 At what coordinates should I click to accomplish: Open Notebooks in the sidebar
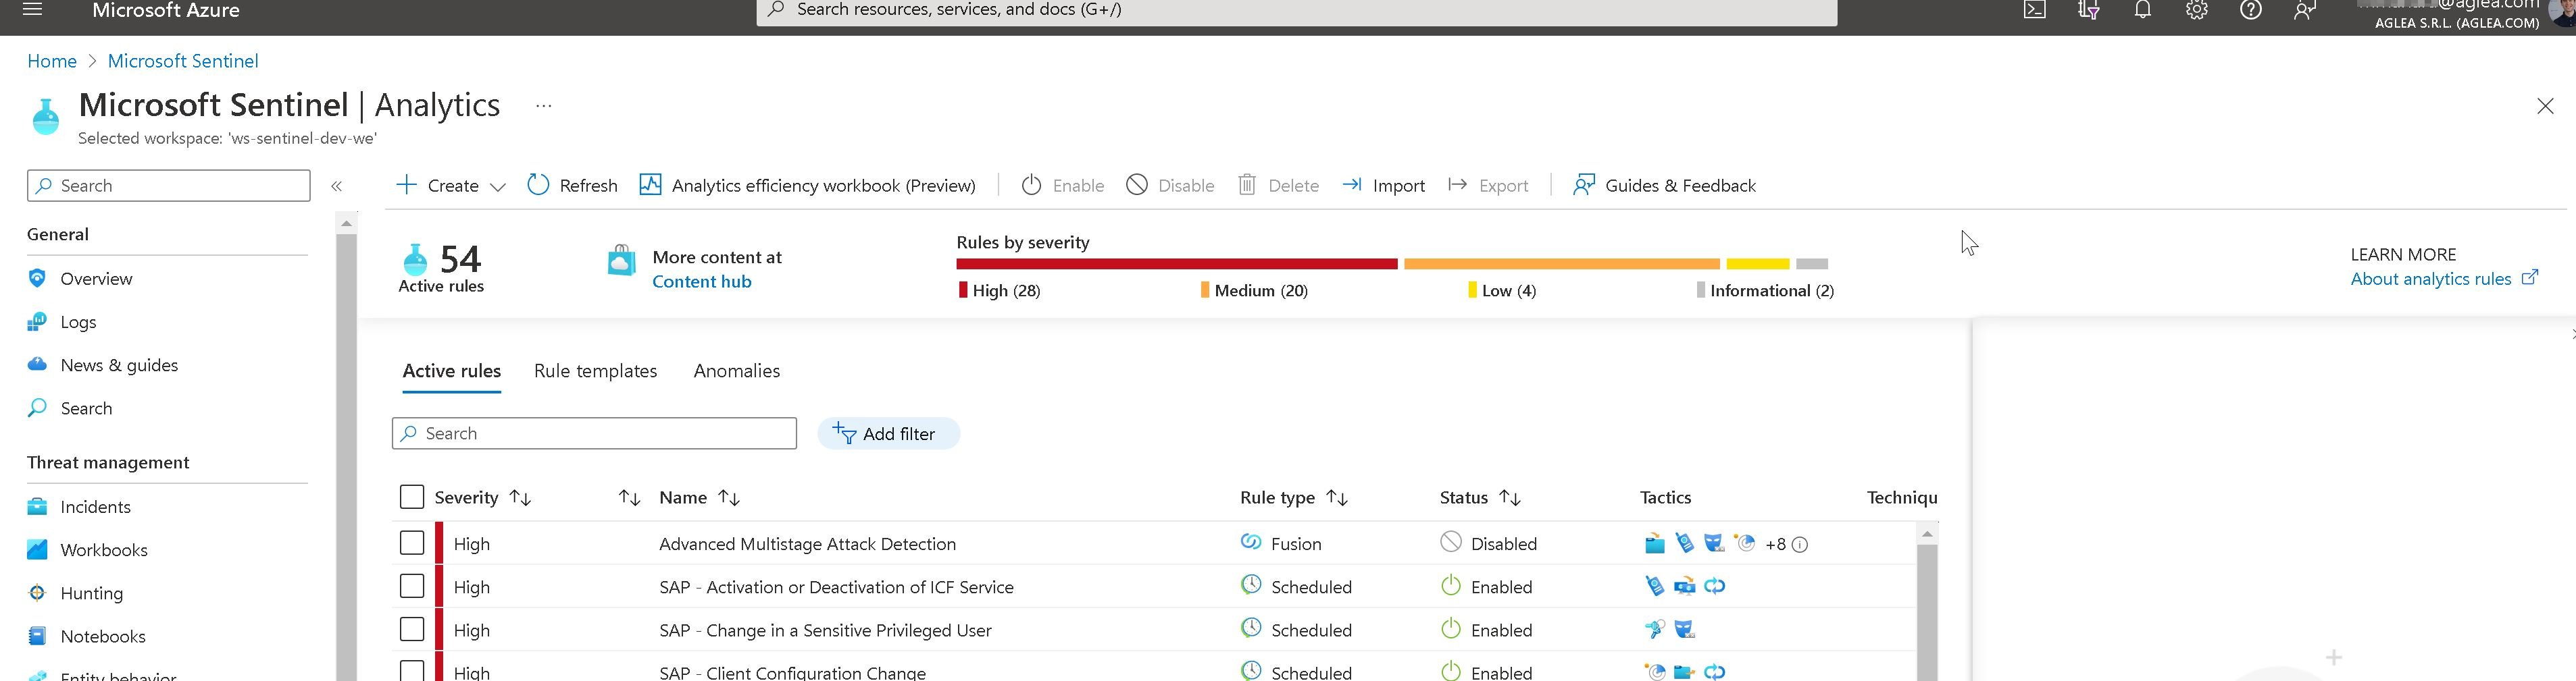click(104, 635)
